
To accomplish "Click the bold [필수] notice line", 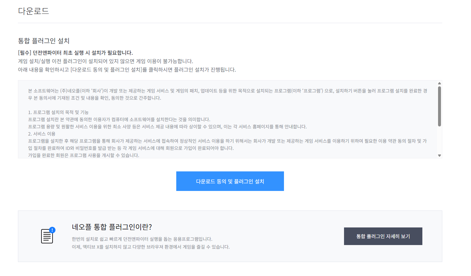I will point(75,53).
